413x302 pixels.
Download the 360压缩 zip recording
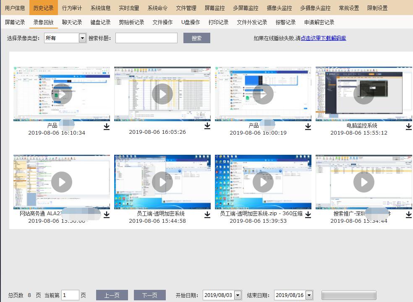(308, 214)
